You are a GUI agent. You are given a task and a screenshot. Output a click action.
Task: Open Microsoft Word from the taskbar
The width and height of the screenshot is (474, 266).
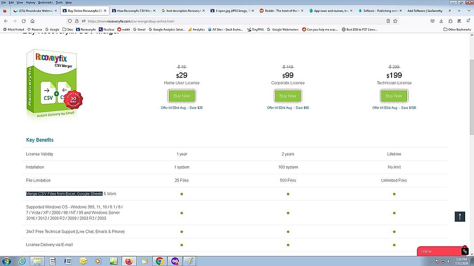[x=68, y=261]
